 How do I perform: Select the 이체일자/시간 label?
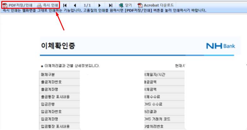point(155,75)
